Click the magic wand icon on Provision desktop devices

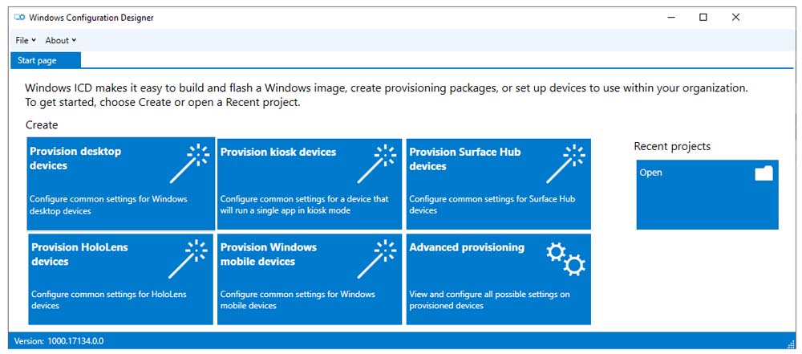tap(188, 162)
